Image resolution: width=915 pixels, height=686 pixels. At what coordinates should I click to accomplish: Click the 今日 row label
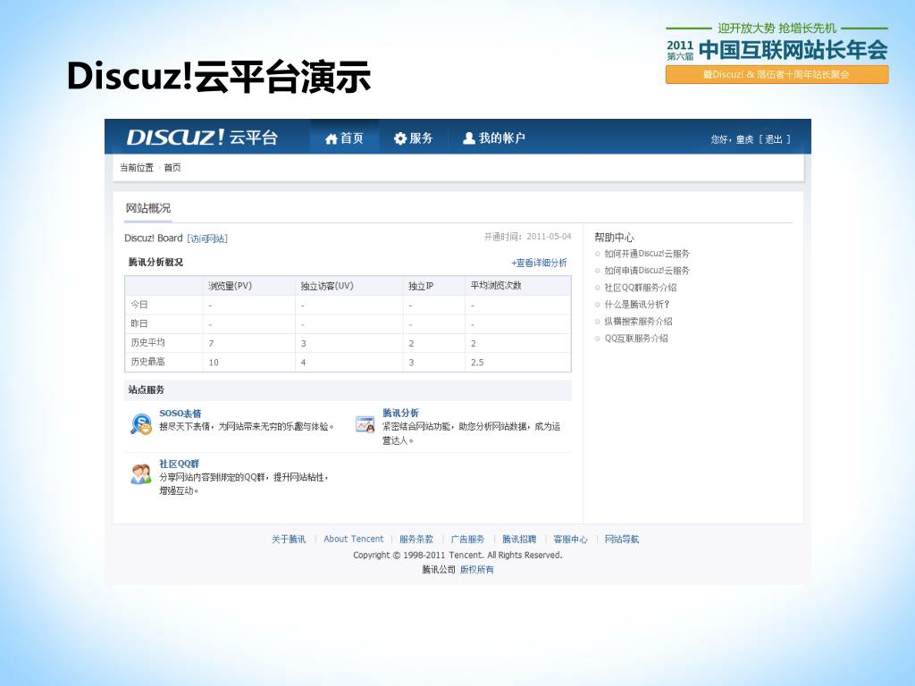click(x=139, y=305)
